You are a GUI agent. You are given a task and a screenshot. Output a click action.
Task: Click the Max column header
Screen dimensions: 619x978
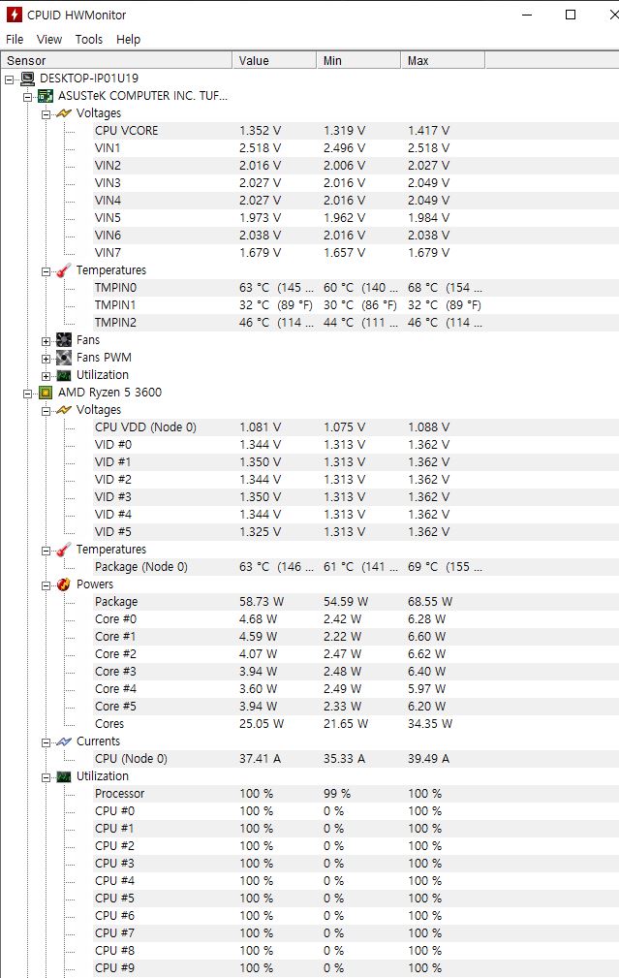(443, 60)
